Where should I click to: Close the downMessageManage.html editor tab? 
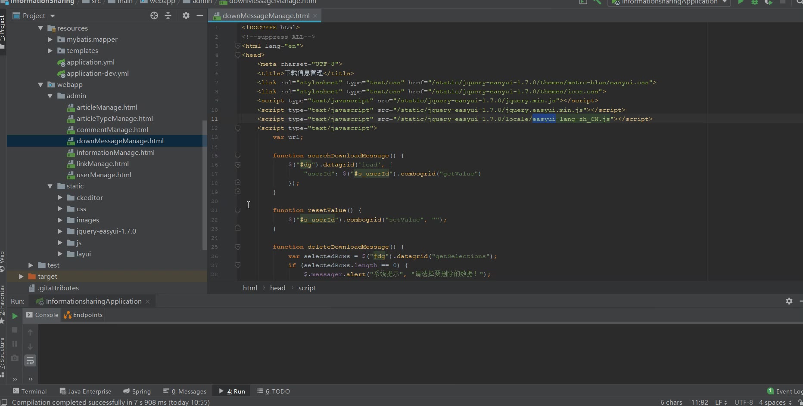tap(315, 16)
